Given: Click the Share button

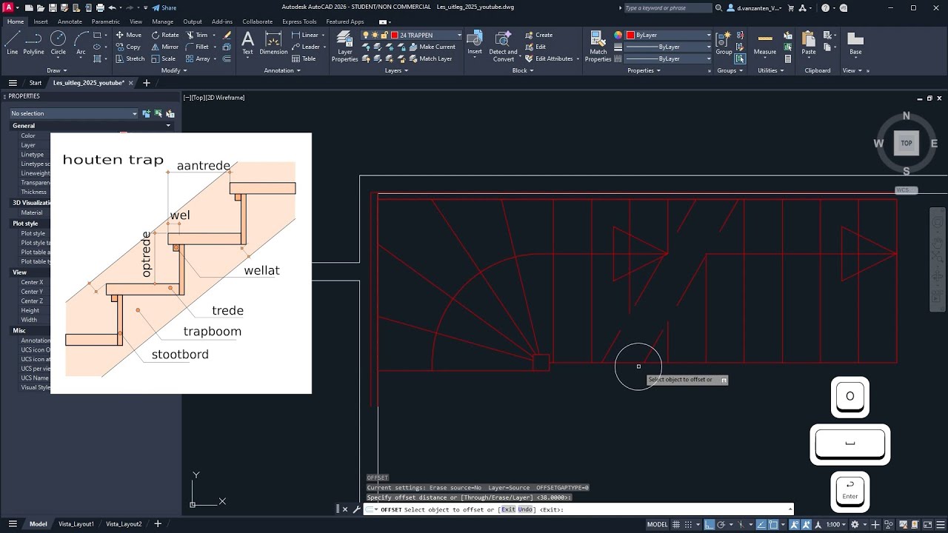Looking at the screenshot, I should 164,7.
